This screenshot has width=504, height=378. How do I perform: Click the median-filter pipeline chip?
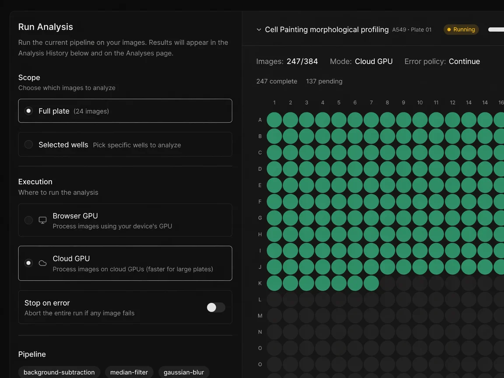click(x=129, y=372)
